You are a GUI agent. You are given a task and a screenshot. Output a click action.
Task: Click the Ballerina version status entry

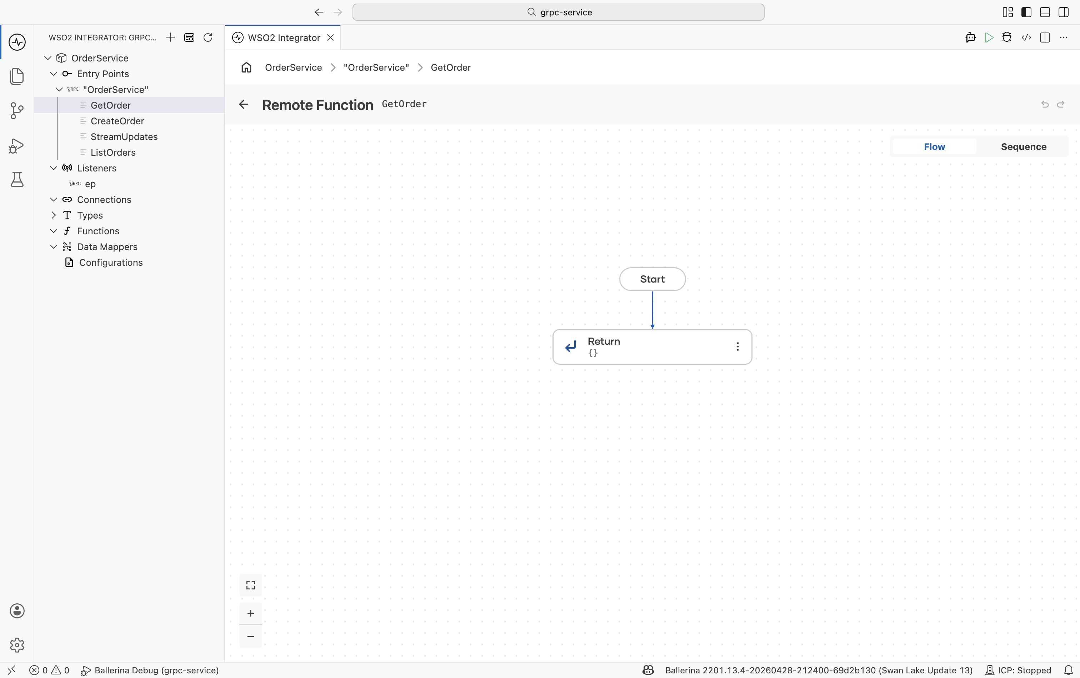[x=819, y=670]
